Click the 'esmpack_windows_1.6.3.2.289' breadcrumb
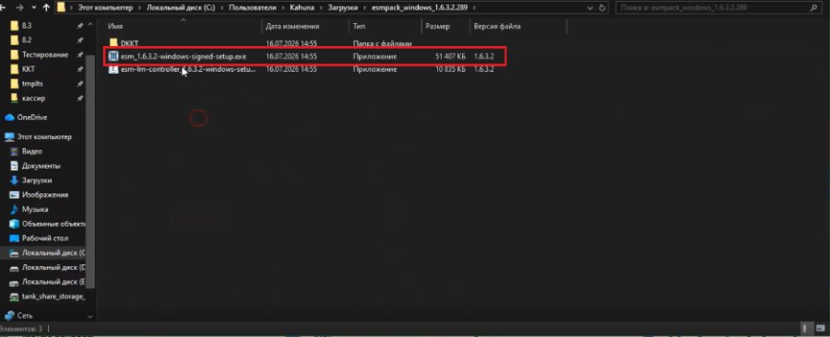 [419, 8]
